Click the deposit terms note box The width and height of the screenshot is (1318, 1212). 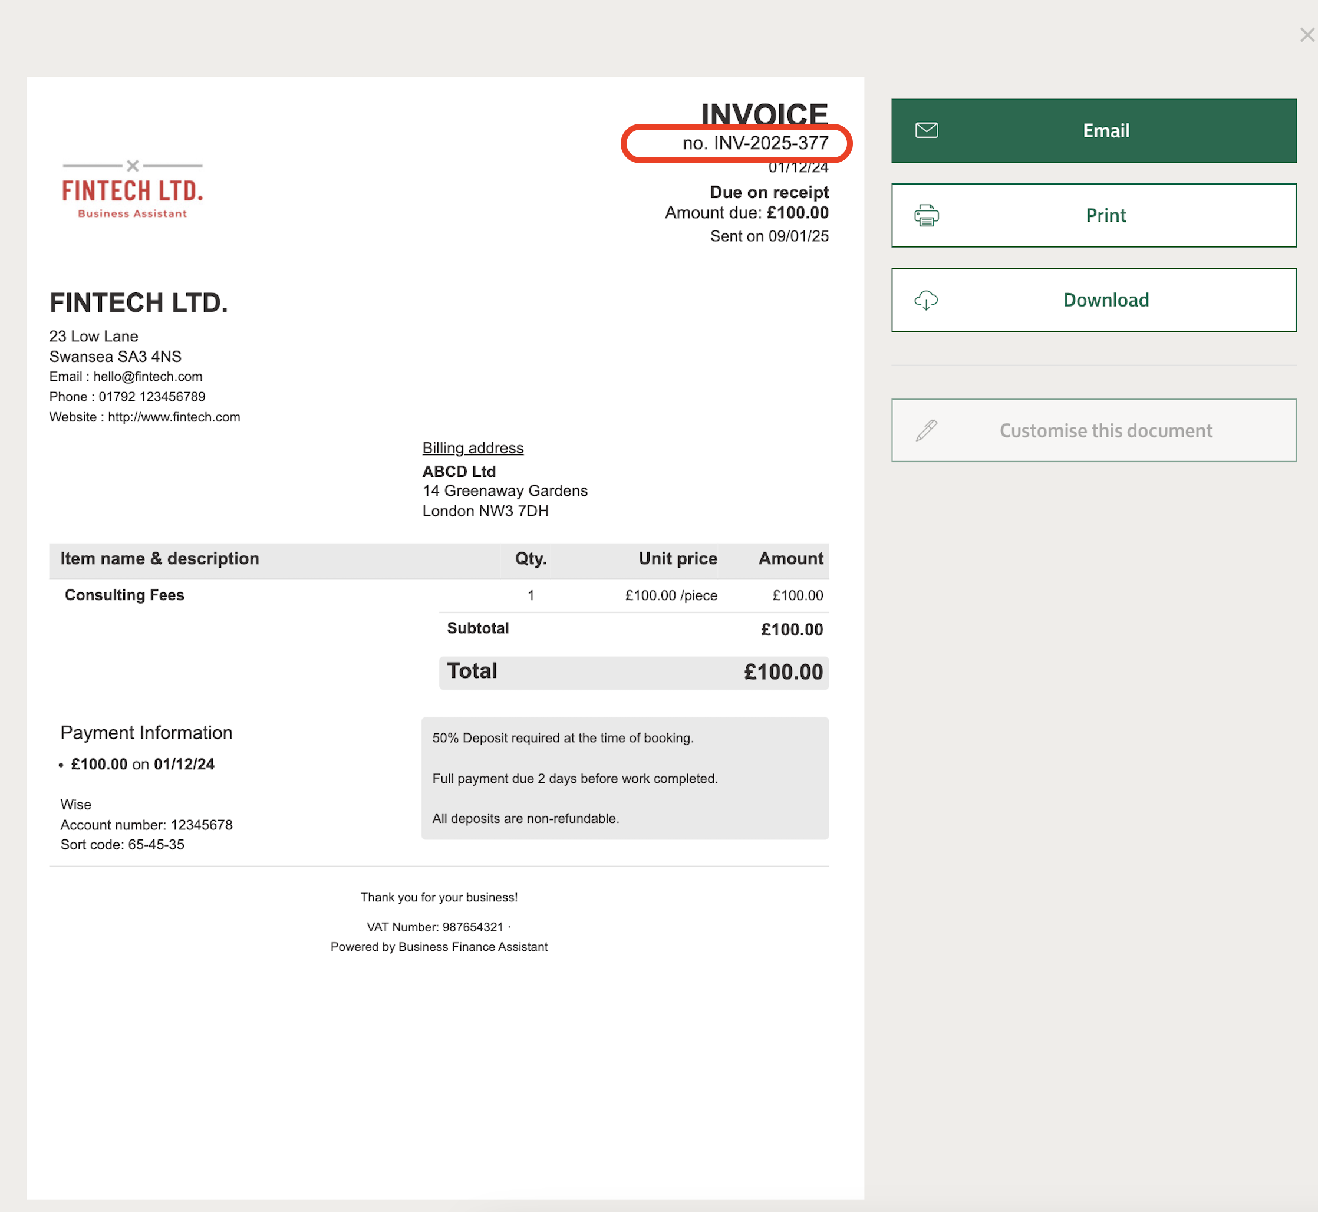click(624, 778)
